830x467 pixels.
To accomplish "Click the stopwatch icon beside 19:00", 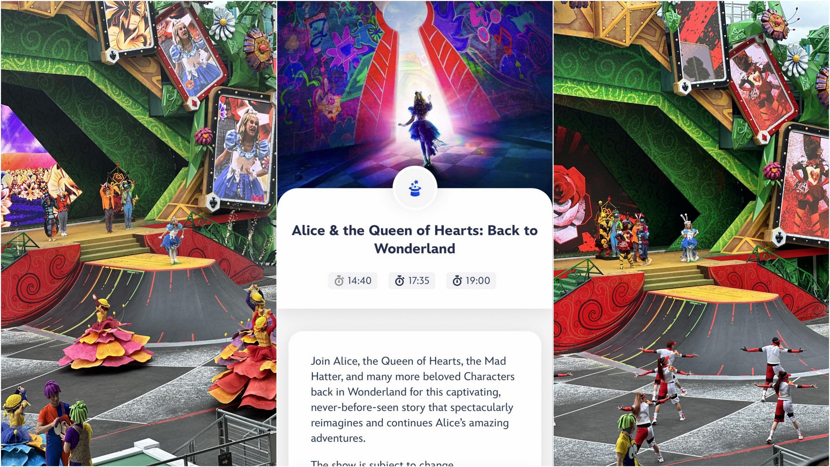I will [457, 281].
